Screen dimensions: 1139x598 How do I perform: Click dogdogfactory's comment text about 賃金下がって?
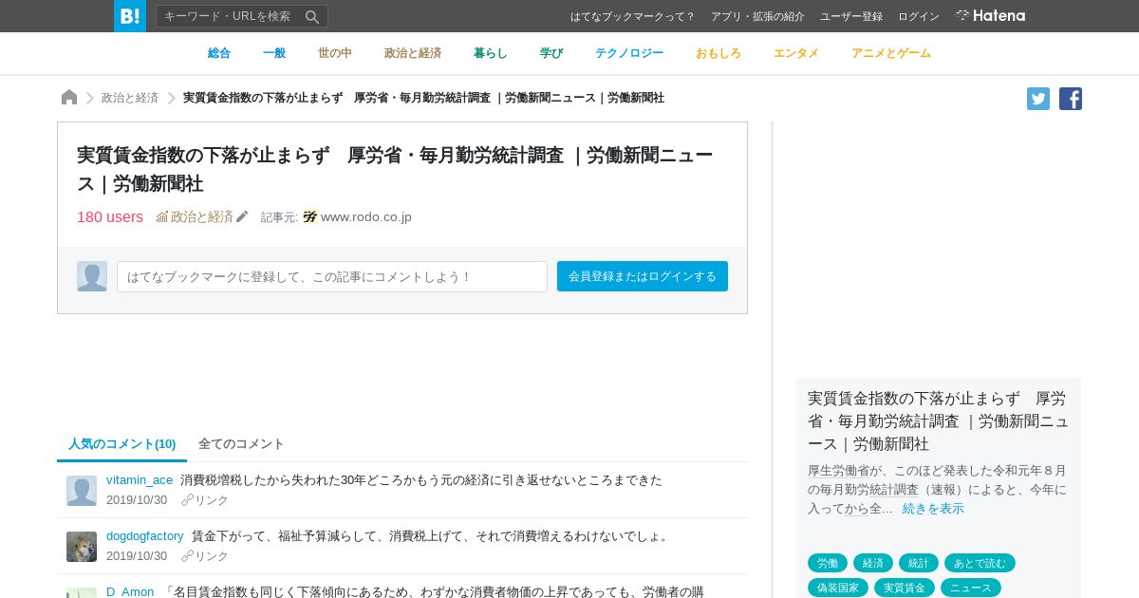432,535
